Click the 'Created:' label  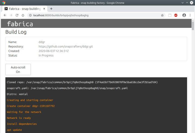click(14, 51)
